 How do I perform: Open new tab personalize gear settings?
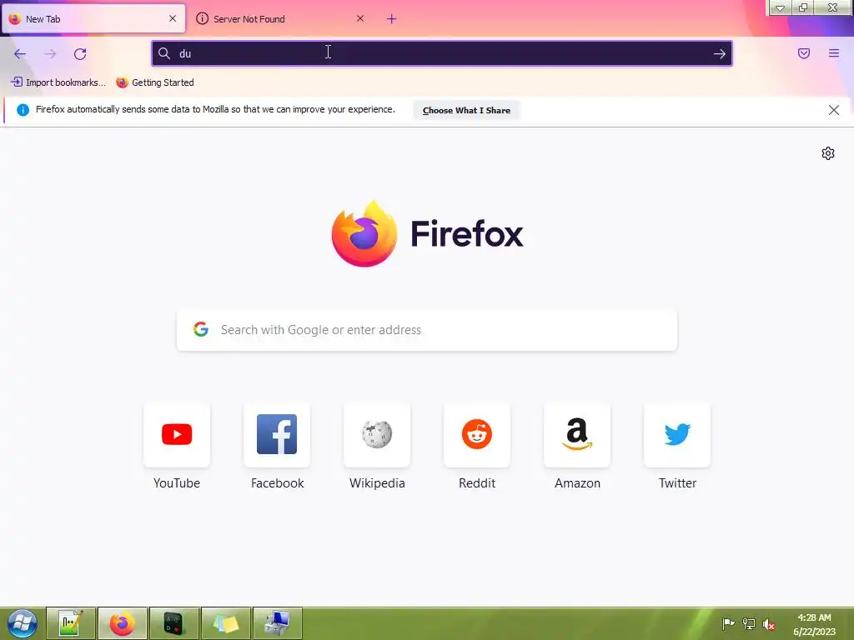click(x=828, y=153)
